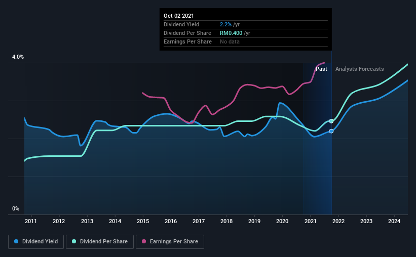Image resolution: width=416 pixels, height=257 pixels.
Task: Click the 0% y-axis label
Action: [x=16, y=209]
